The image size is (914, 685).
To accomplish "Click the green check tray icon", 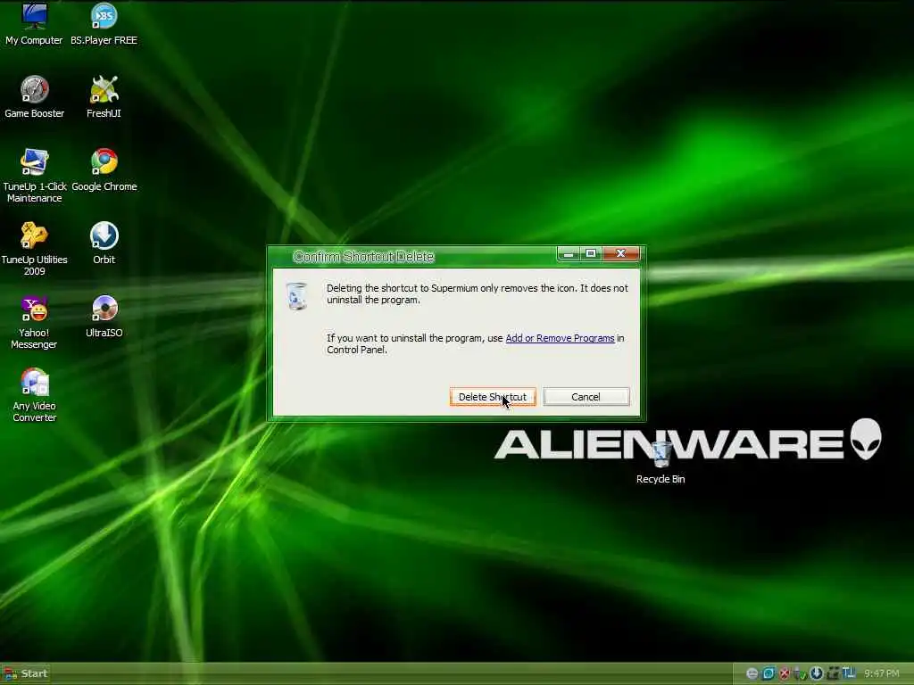I will coord(802,675).
